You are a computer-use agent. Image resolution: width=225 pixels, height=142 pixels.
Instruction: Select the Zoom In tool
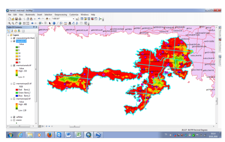(x=9, y=23)
